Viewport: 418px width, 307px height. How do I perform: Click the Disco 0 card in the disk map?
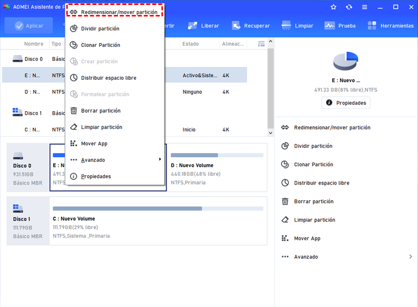28,168
